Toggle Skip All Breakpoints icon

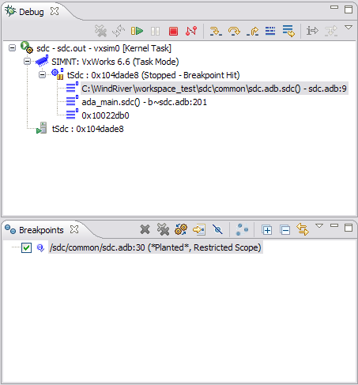[x=218, y=229]
